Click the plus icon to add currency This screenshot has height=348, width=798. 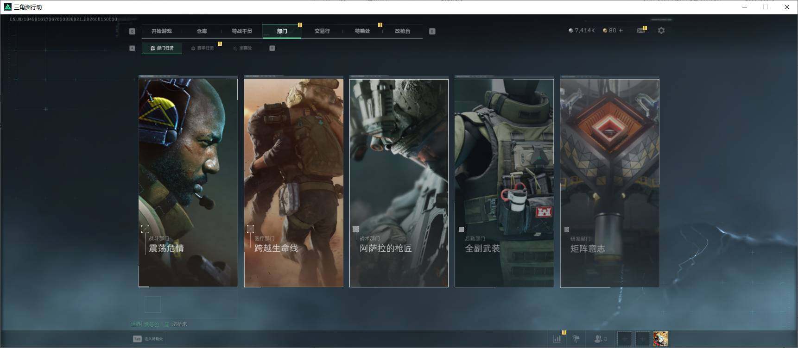coord(621,31)
